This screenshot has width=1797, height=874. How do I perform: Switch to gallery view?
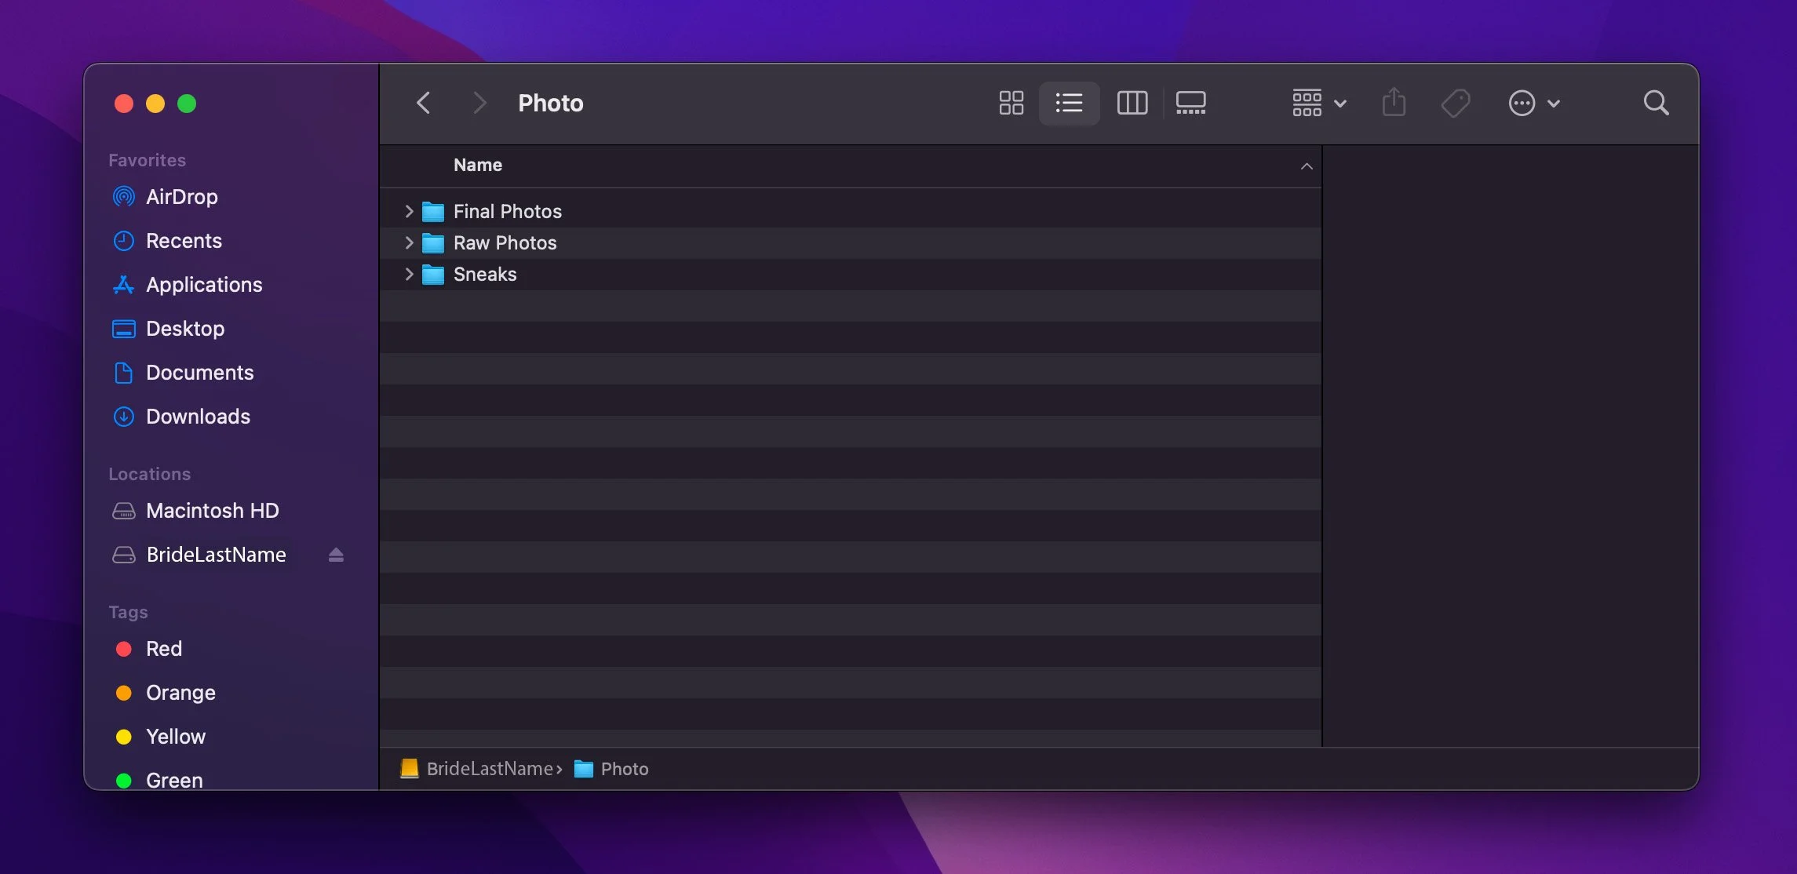(x=1190, y=103)
